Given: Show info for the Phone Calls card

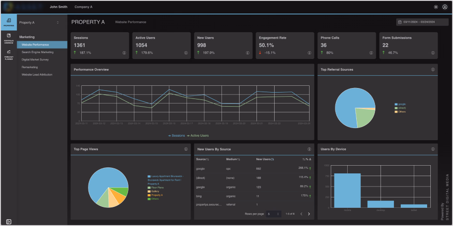Looking at the screenshot, I should pyautogui.click(x=371, y=53).
